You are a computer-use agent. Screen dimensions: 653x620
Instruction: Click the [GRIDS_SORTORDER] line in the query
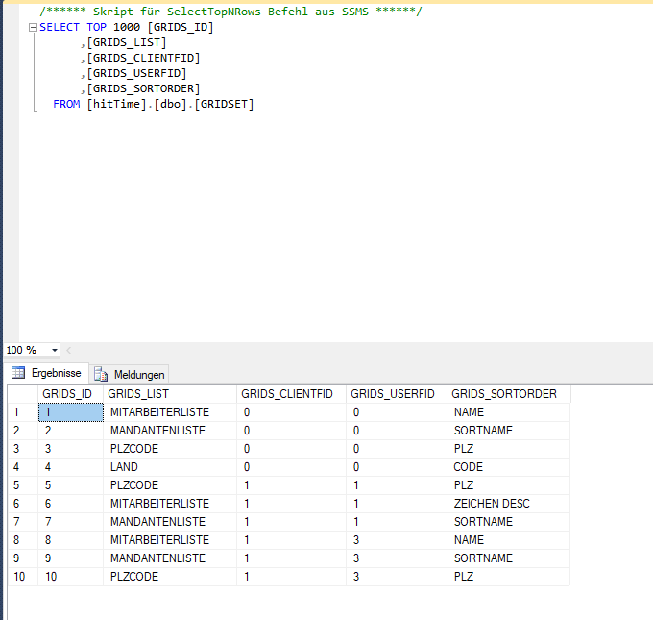144,88
